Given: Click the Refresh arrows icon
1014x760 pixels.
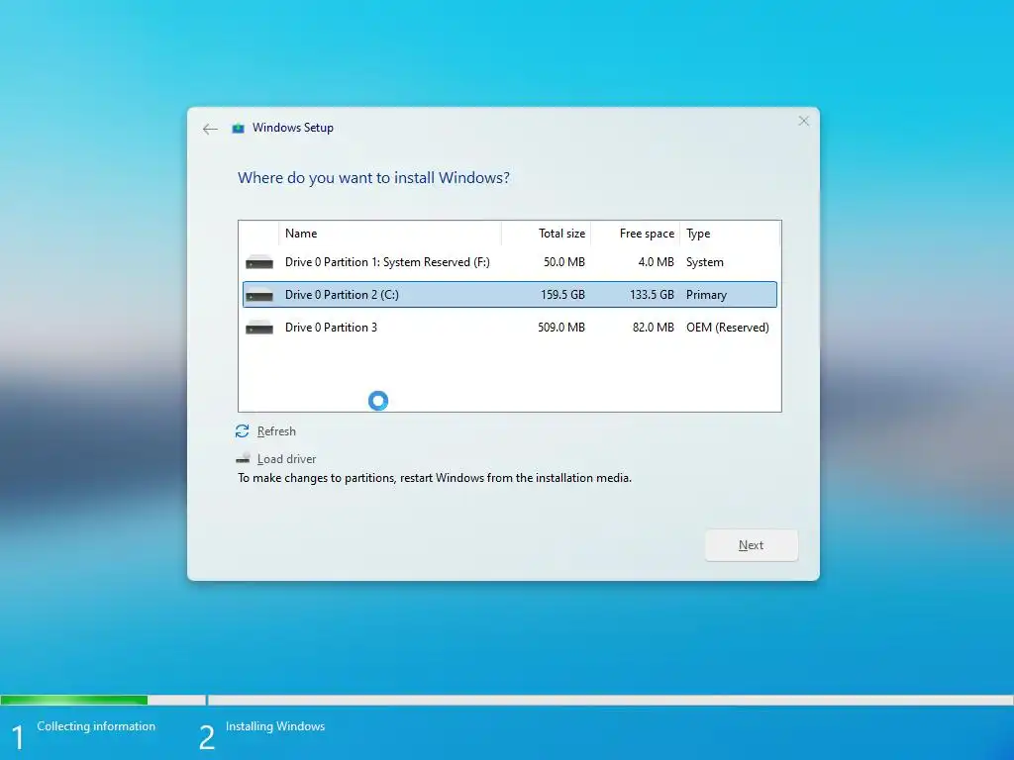Looking at the screenshot, I should click(242, 431).
